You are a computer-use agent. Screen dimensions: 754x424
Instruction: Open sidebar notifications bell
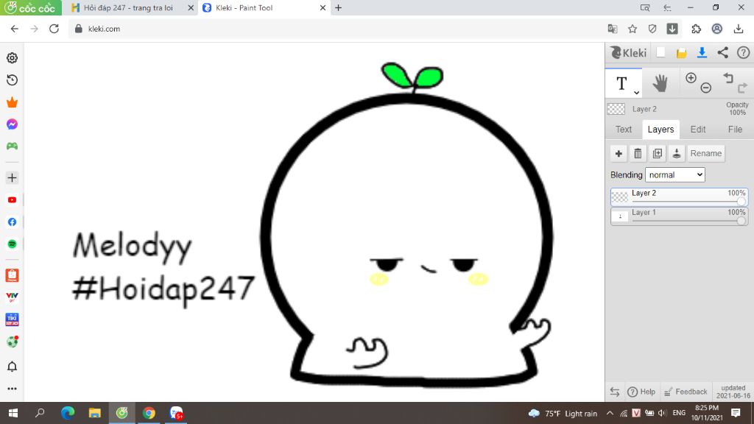click(x=12, y=367)
